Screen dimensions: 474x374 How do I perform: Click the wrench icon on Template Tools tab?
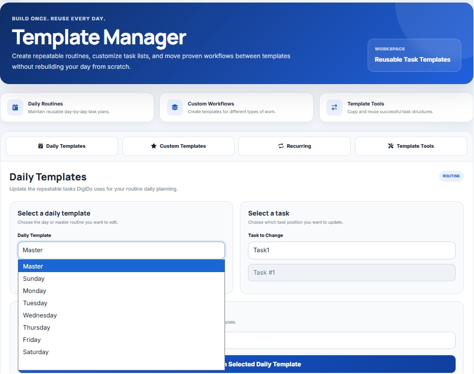point(391,146)
